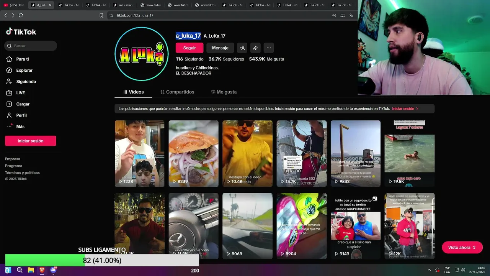The image size is (490, 276).
Task: Click the 116 Siguiendo count
Action: [189, 59]
